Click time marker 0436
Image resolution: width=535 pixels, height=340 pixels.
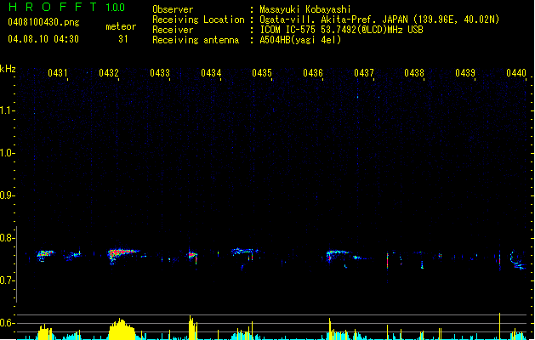click(x=313, y=73)
